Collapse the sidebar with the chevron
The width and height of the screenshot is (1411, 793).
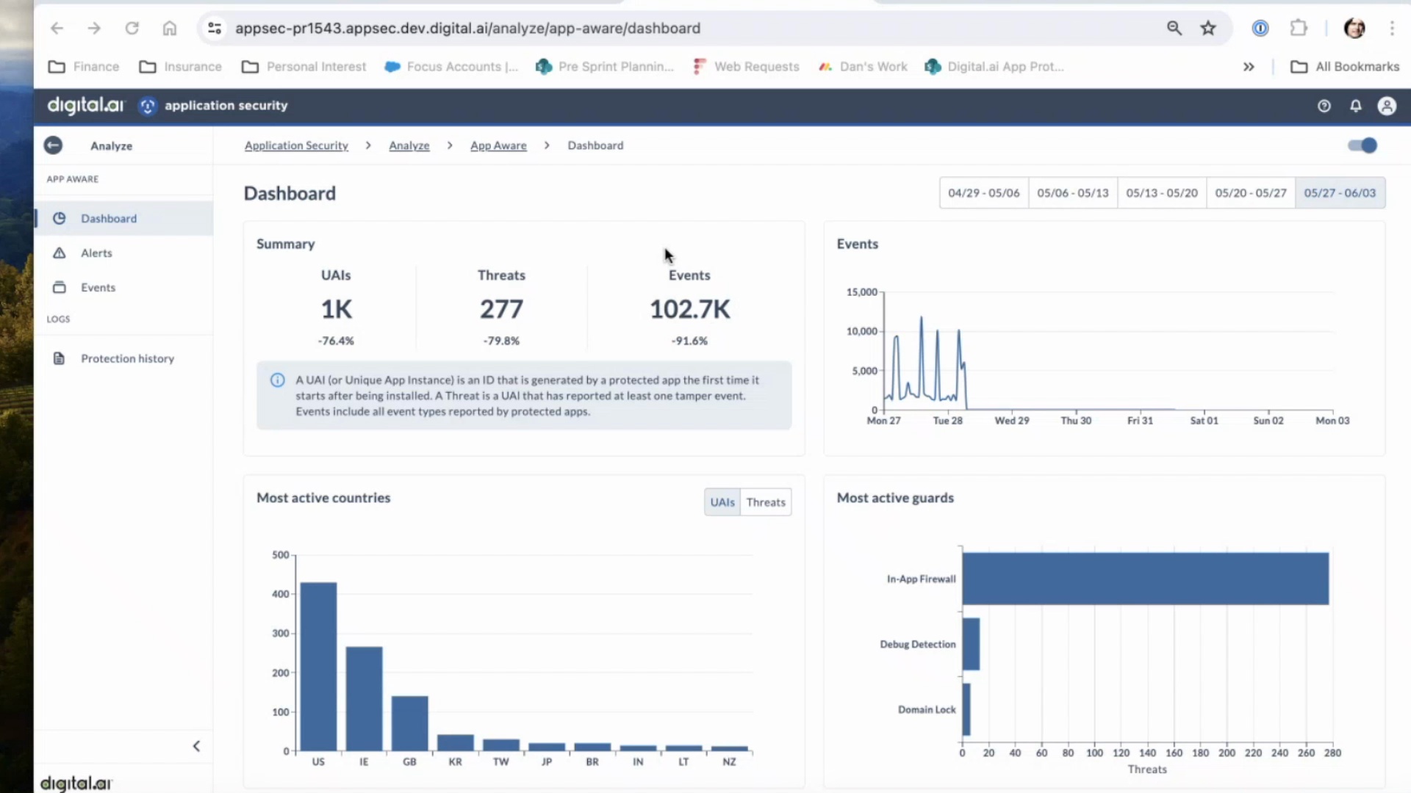tap(196, 746)
